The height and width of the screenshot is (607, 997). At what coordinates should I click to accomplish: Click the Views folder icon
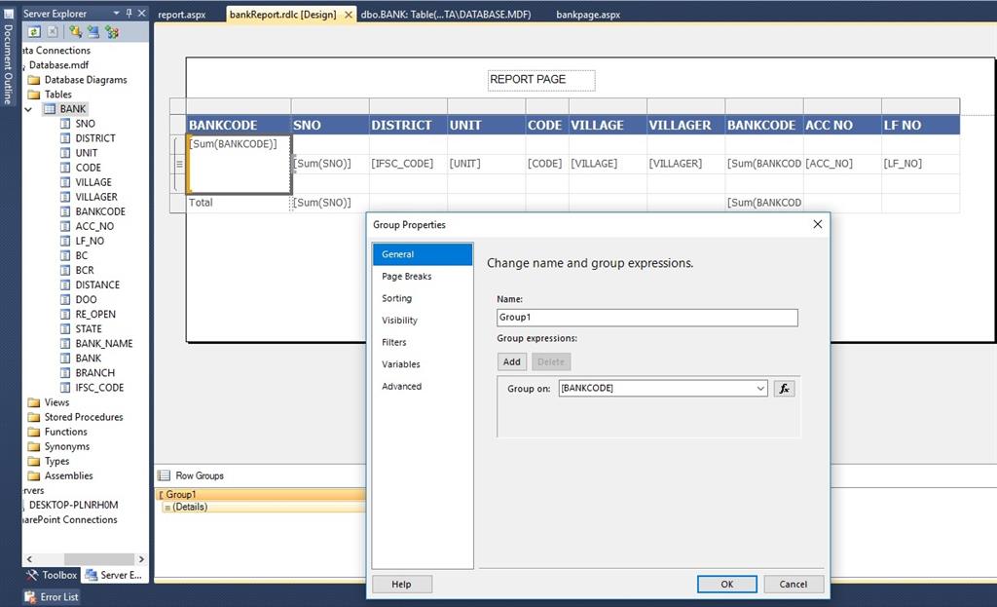(34, 402)
